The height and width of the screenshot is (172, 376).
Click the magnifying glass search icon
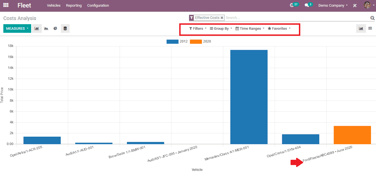[x=372, y=18]
